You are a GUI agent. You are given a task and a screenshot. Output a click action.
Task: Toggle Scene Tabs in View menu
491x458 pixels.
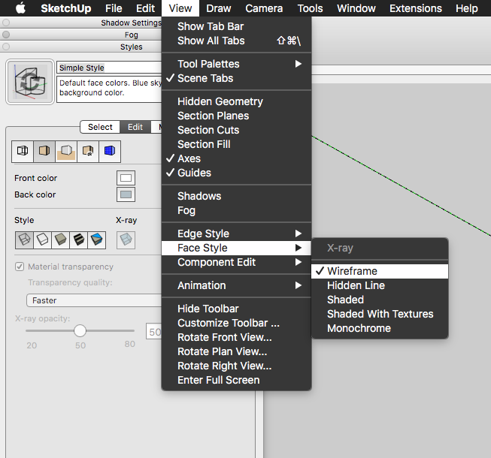tap(236, 78)
